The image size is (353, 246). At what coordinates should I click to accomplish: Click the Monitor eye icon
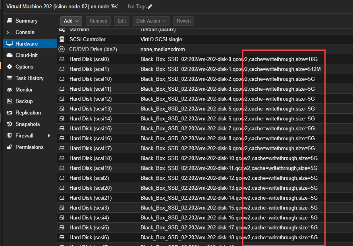point(10,90)
